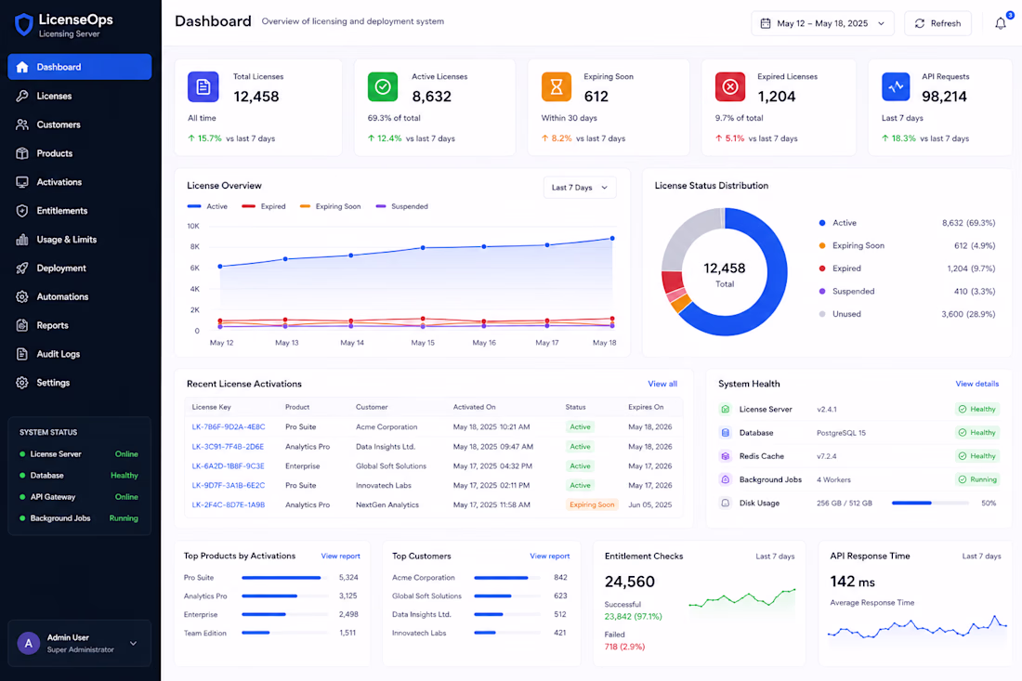The image size is (1022, 681).
Task: Open the May 12 – May 18 date range picker
Action: [822, 23]
